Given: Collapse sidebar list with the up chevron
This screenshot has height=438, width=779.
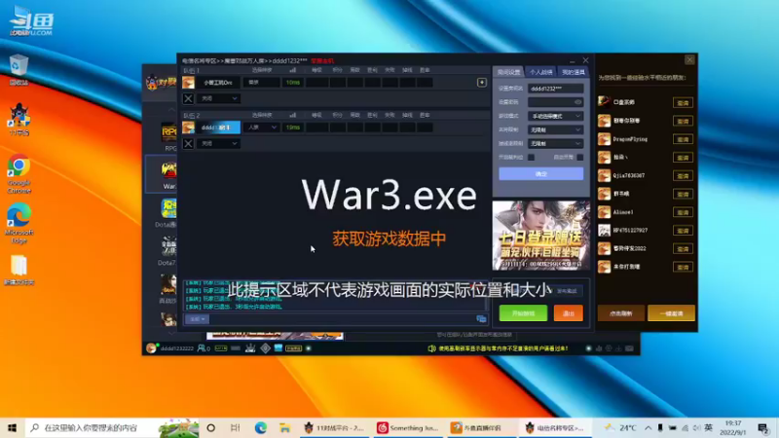Looking at the screenshot, I should tap(171, 110).
